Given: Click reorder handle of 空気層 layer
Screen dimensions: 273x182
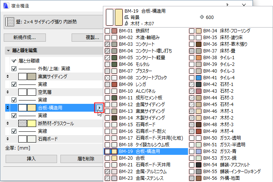Looking at the screenshot, I should pyautogui.click(x=7, y=92).
